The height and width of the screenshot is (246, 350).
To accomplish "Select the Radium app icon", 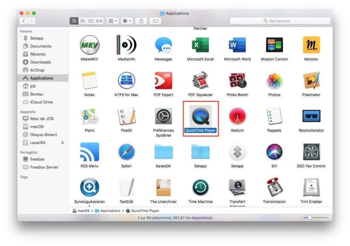I will coord(237,116).
